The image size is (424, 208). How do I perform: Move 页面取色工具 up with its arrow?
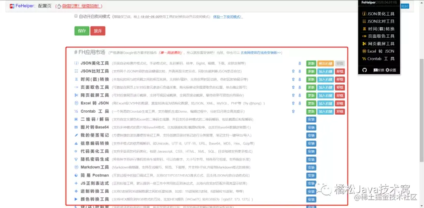coord(293,88)
